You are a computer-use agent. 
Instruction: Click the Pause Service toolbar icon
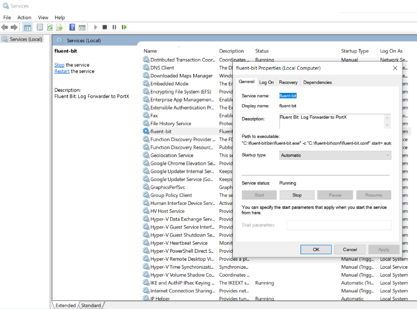114,27
